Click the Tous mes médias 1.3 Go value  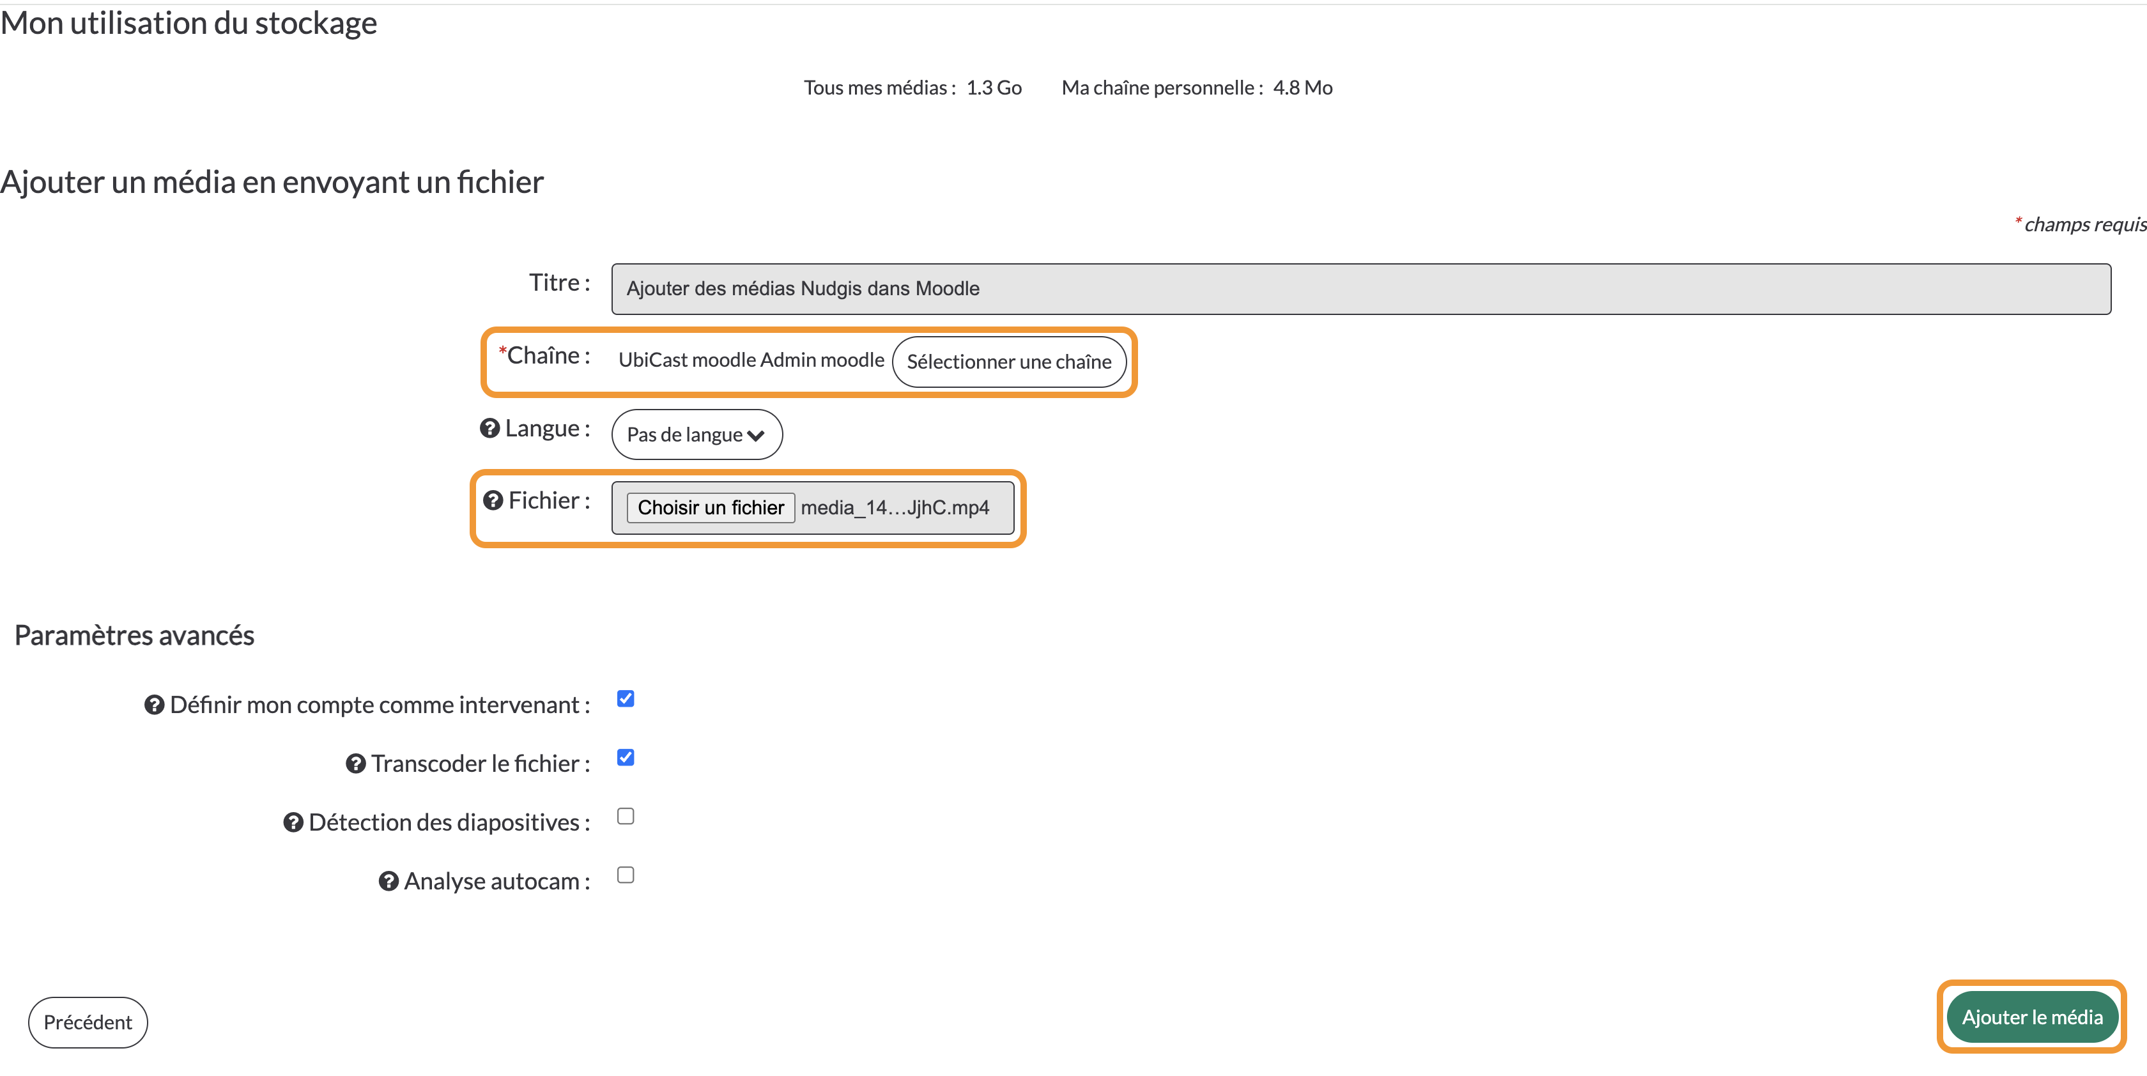(x=994, y=88)
